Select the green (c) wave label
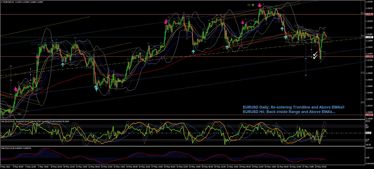Image resolution: width=374 pixels, height=169 pixels. 249,4
